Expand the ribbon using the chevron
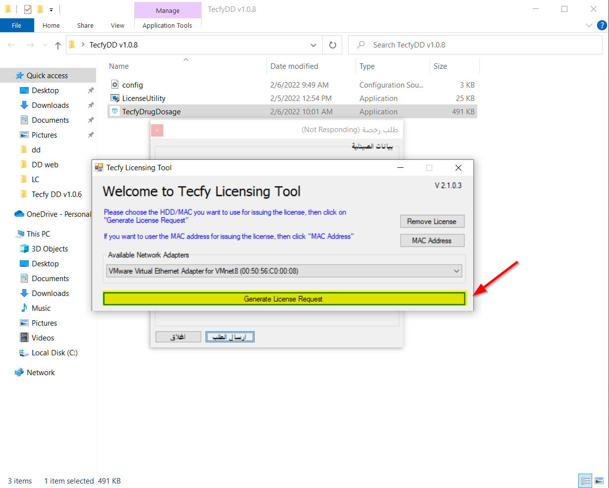Image resolution: width=609 pixels, height=488 pixels. pyautogui.click(x=589, y=25)
